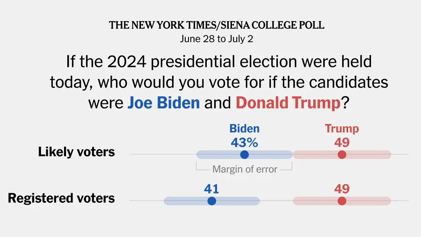Select the Biden 41 value for registered voters
421x237 pixels.
pyautogui.click(x=211, y=189)
